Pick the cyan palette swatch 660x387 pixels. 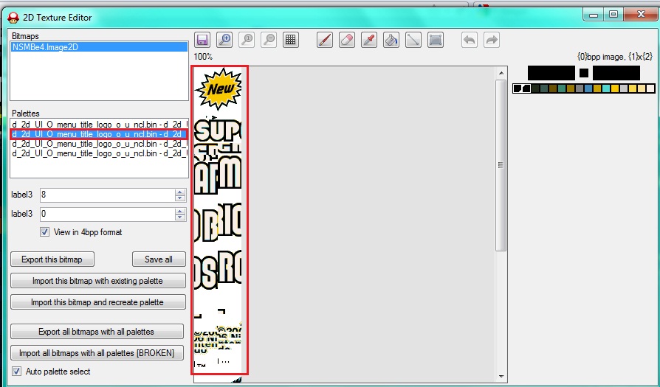click(x=606, y=88)
